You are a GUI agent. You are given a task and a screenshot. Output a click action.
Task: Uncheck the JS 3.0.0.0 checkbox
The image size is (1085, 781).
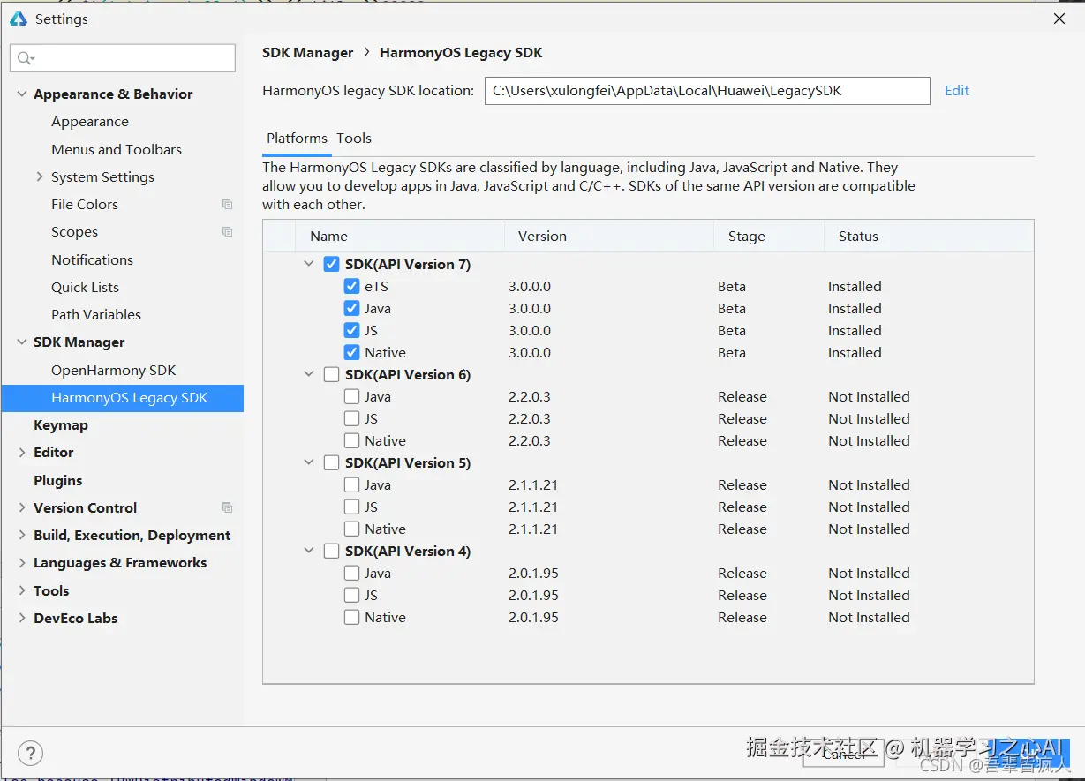click(x=351, y=330)
